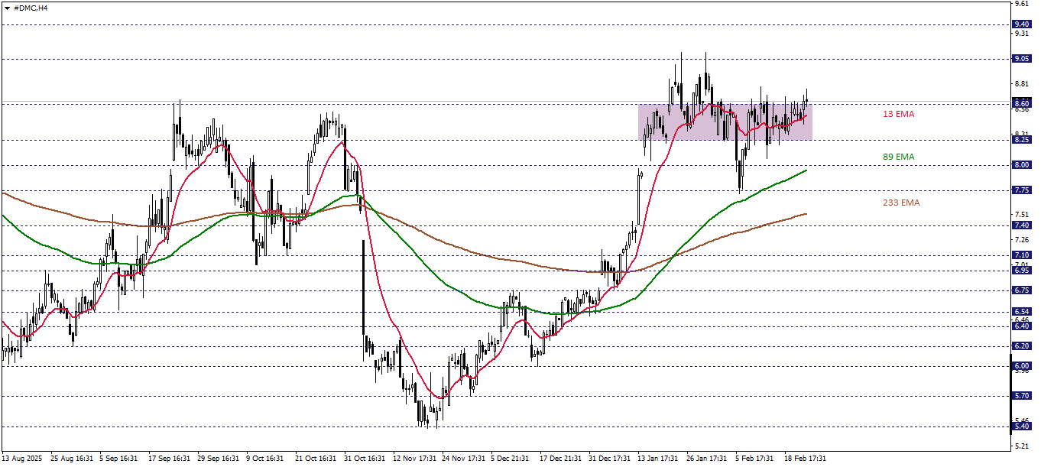Click the 8.25 price level tag
The image size is (1041, 467).
point(1021,140)
